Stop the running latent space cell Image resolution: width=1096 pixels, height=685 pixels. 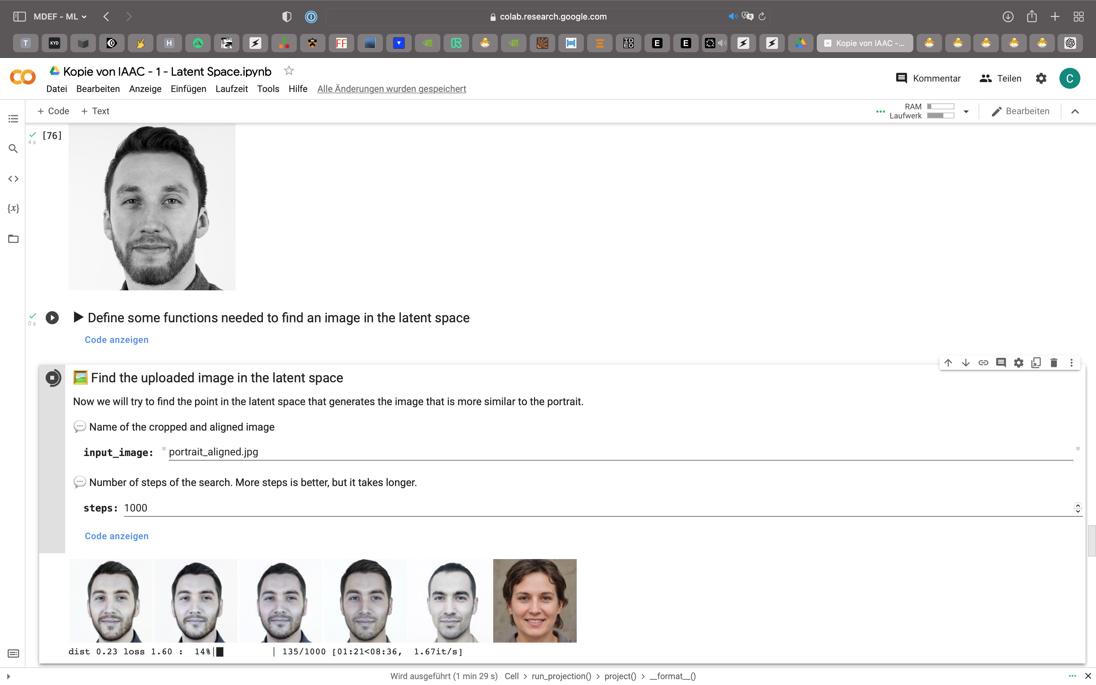coord(53,377)
